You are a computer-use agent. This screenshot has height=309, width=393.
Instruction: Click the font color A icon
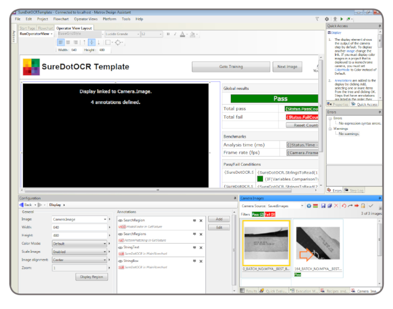182,34
